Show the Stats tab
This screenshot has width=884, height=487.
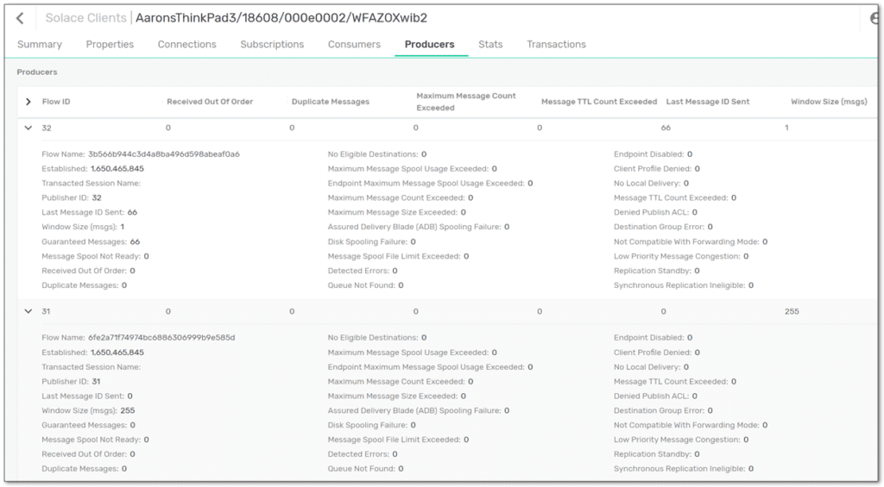point(490,45)
